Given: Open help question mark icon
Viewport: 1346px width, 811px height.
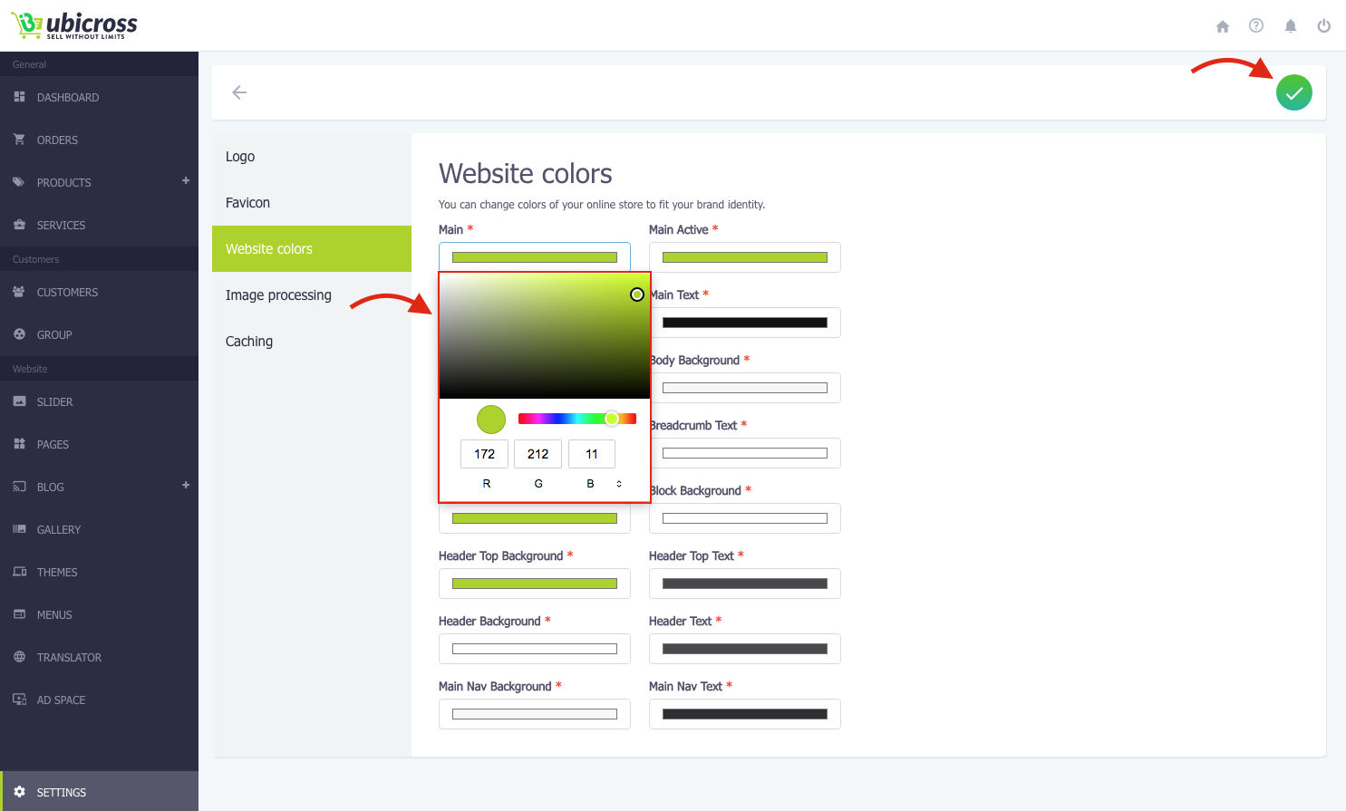Looking at the screenshot, I should click(x=1256, y=25).
